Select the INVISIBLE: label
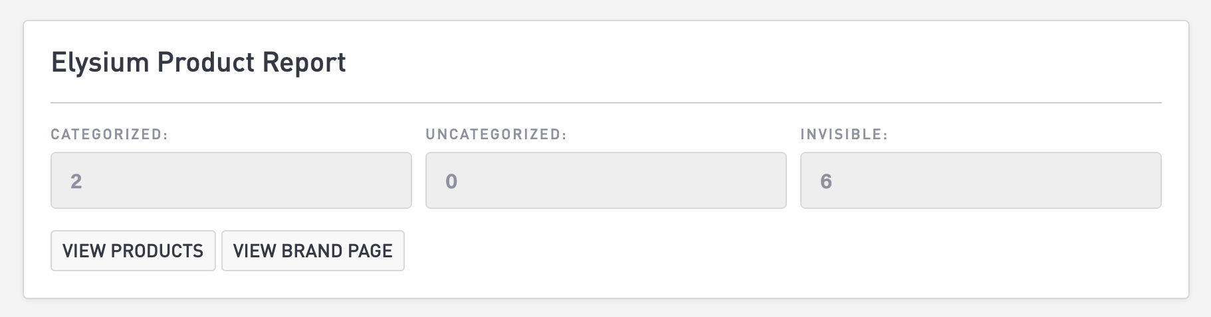The width and height of the screenshot is (1211, 317). (x=844, y=135)
